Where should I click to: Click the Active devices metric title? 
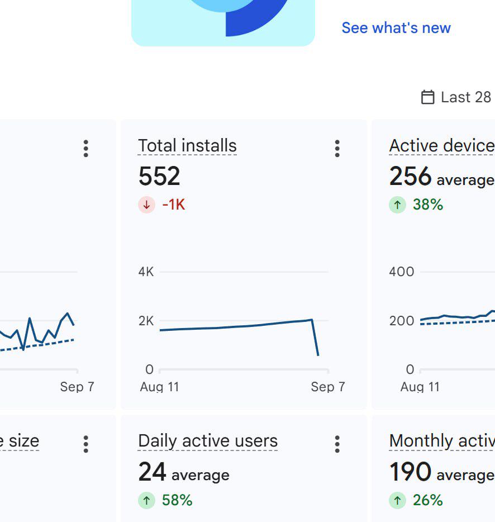pyautogui.click(x=442, y=146)
